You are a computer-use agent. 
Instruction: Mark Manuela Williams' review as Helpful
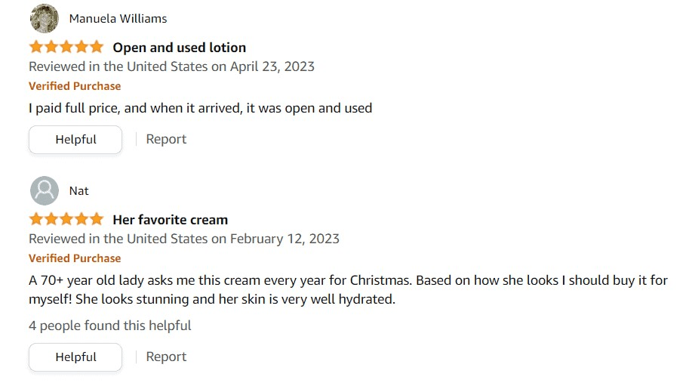(x=75, y=140)
